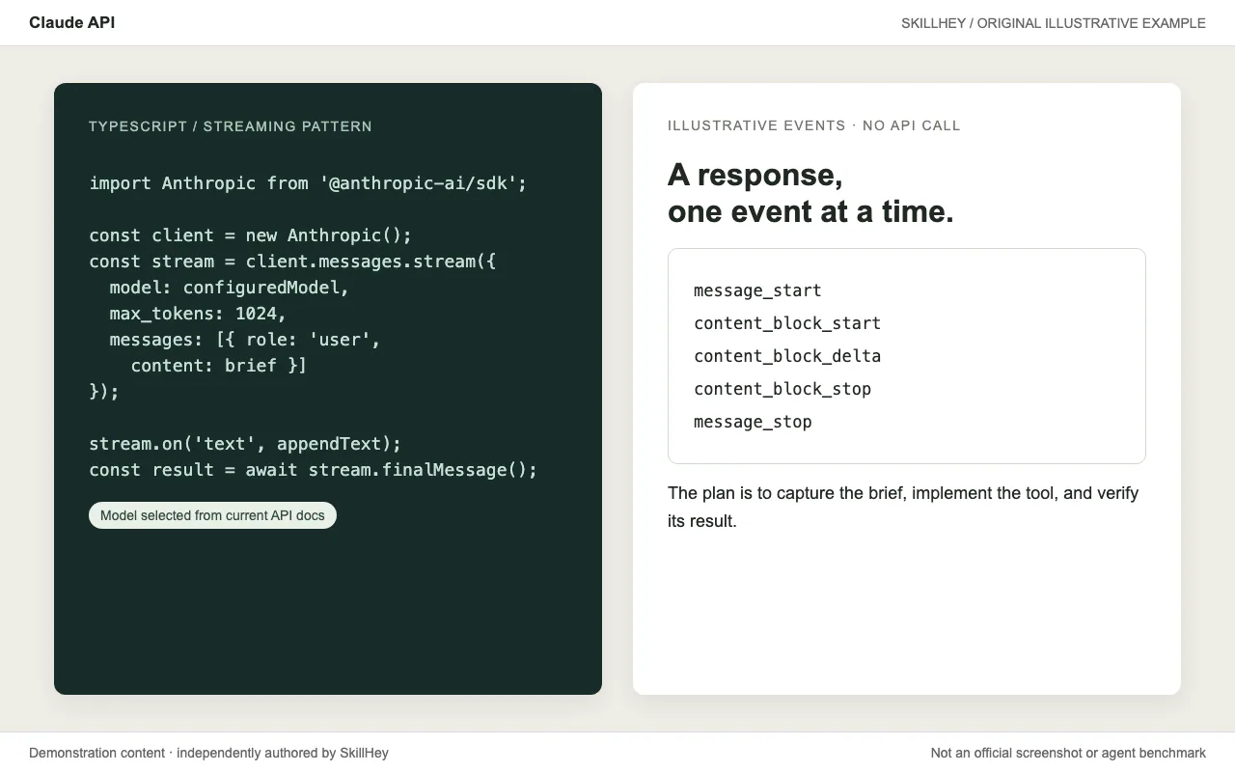The width and height of the screenshot is (1235, 772).
Task: Click the await stream.finalMessage() line
Action: click(x=314, y=470)
